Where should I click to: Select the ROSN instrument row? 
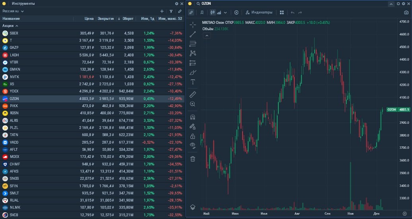(92, 113)
